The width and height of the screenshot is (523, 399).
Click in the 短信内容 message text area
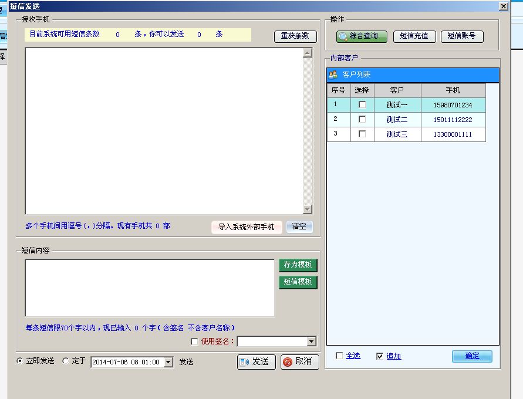point(150,288)
